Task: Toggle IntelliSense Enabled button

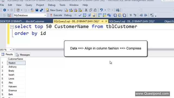Action: 94,15
